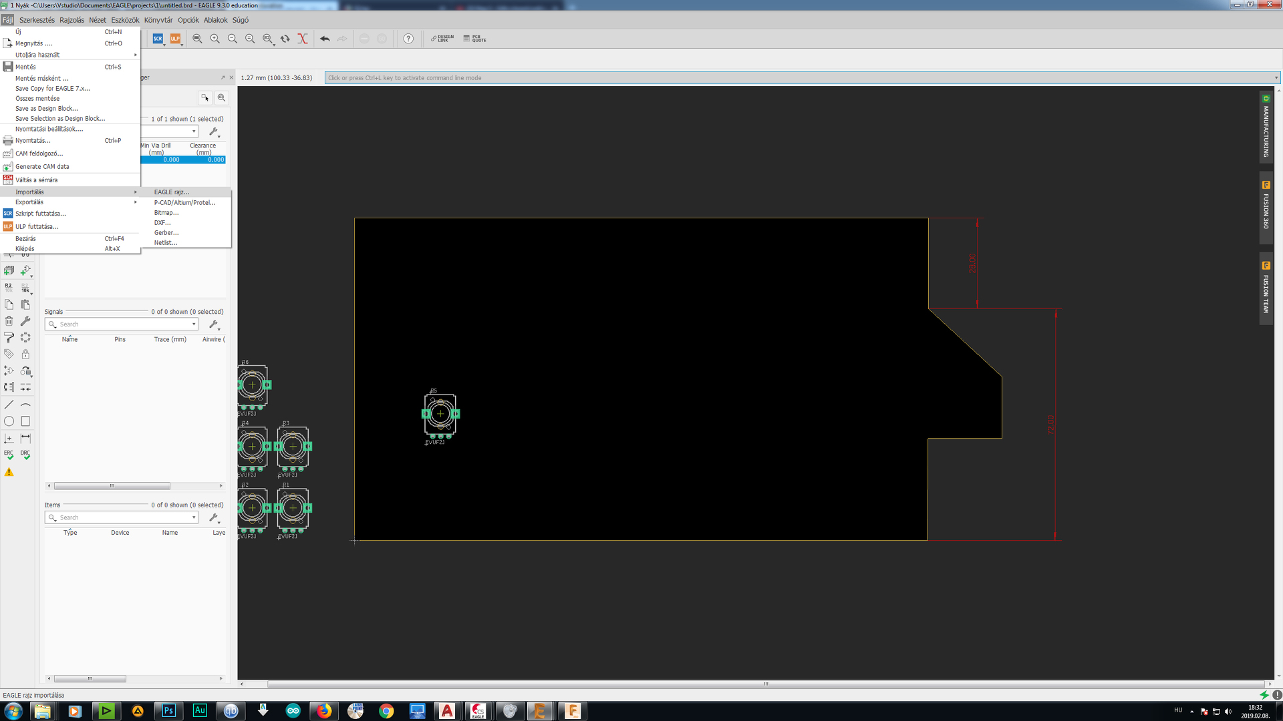Screen dimensions: 1283x721
Task: Click the Delete trash can tool
Action: (x=9, y=321)
